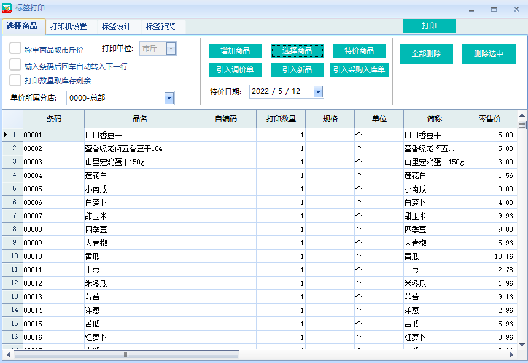This screenshot has height=363, width=528.
Task: Open the 打印单位 dropdown
Action: click(x=171, y=49)
